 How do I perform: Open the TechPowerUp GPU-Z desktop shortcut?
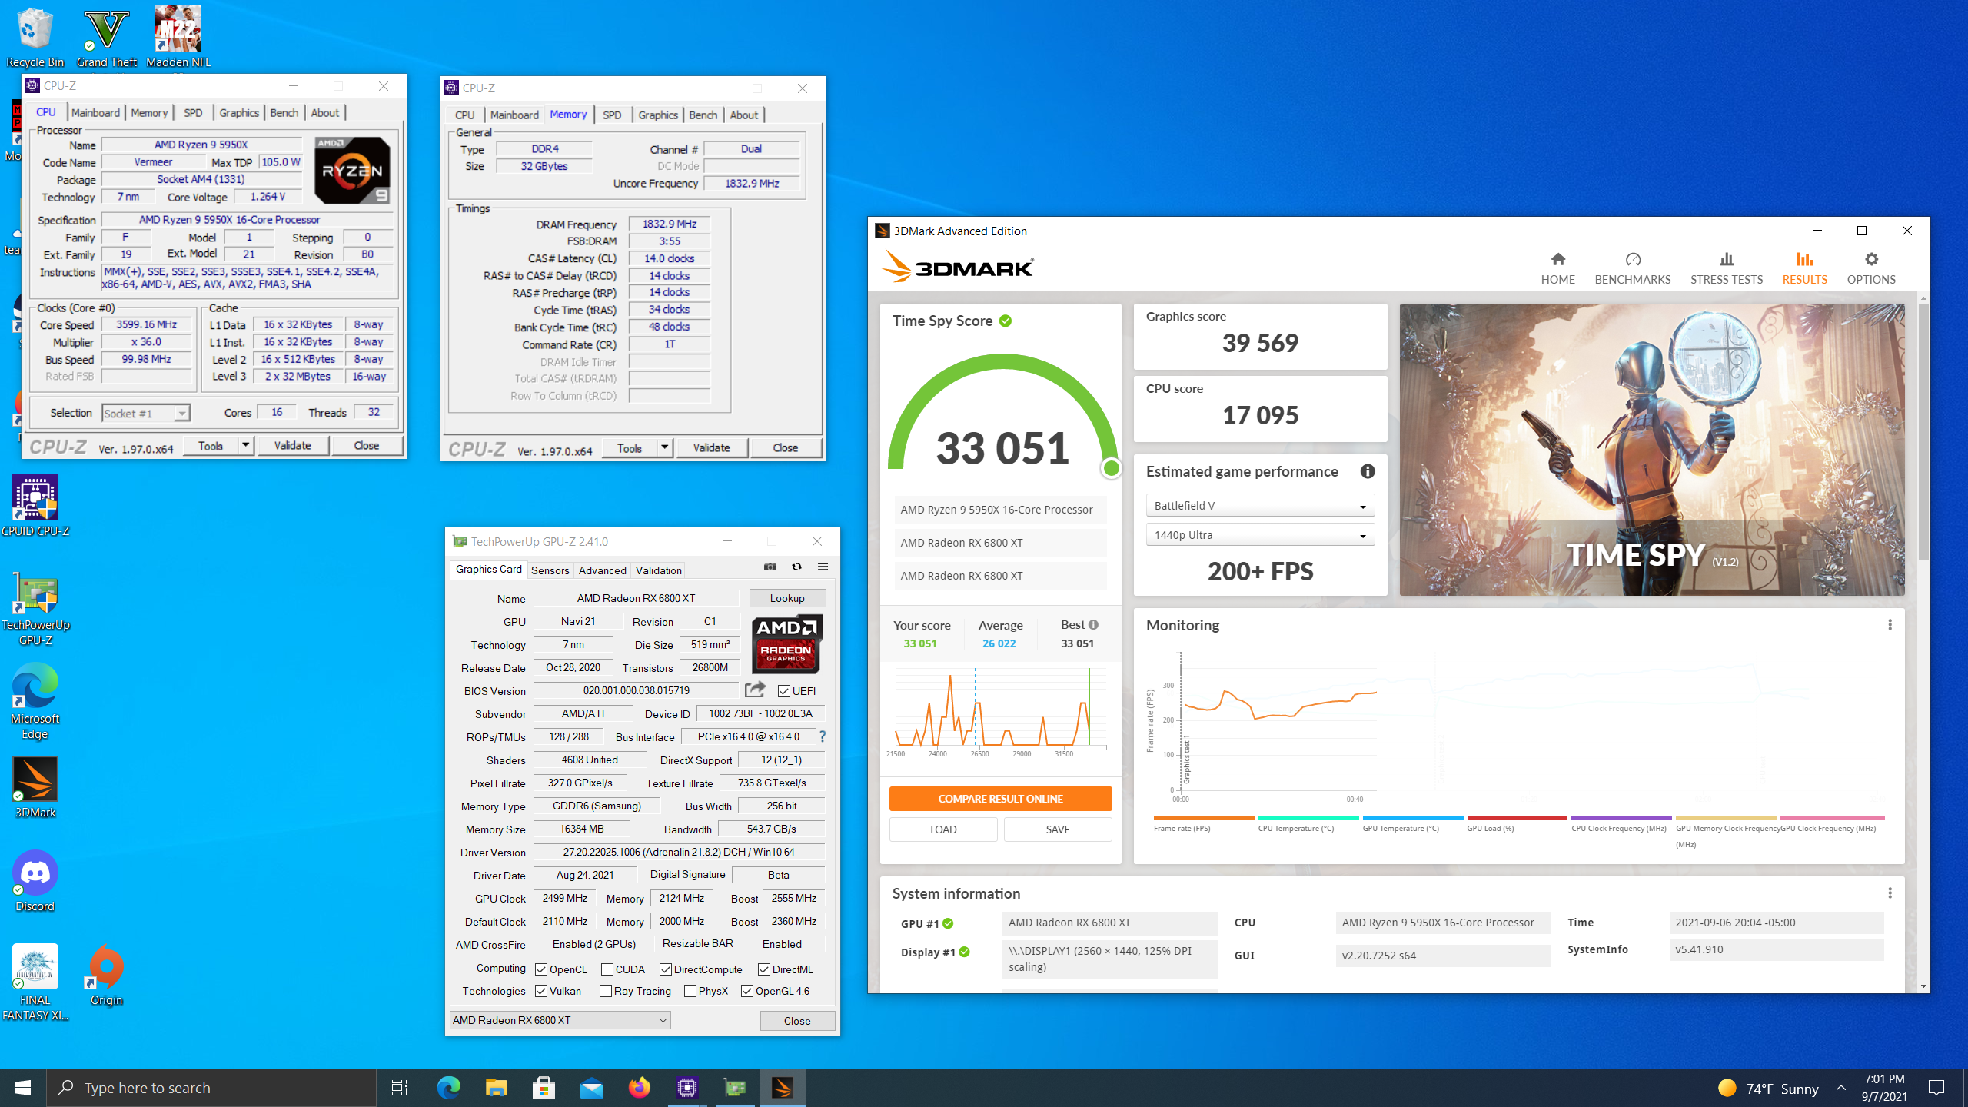point(35,608)
